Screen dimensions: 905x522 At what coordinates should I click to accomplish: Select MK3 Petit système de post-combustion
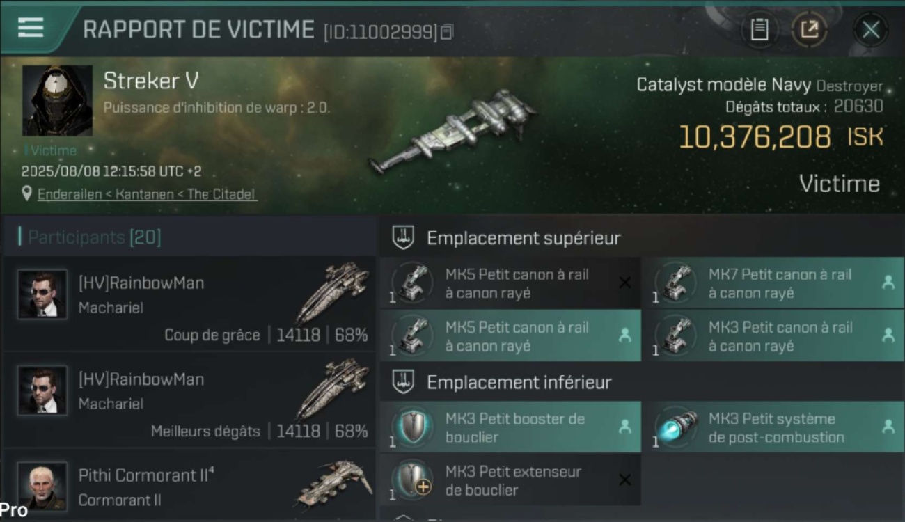[x=773, y=427]
